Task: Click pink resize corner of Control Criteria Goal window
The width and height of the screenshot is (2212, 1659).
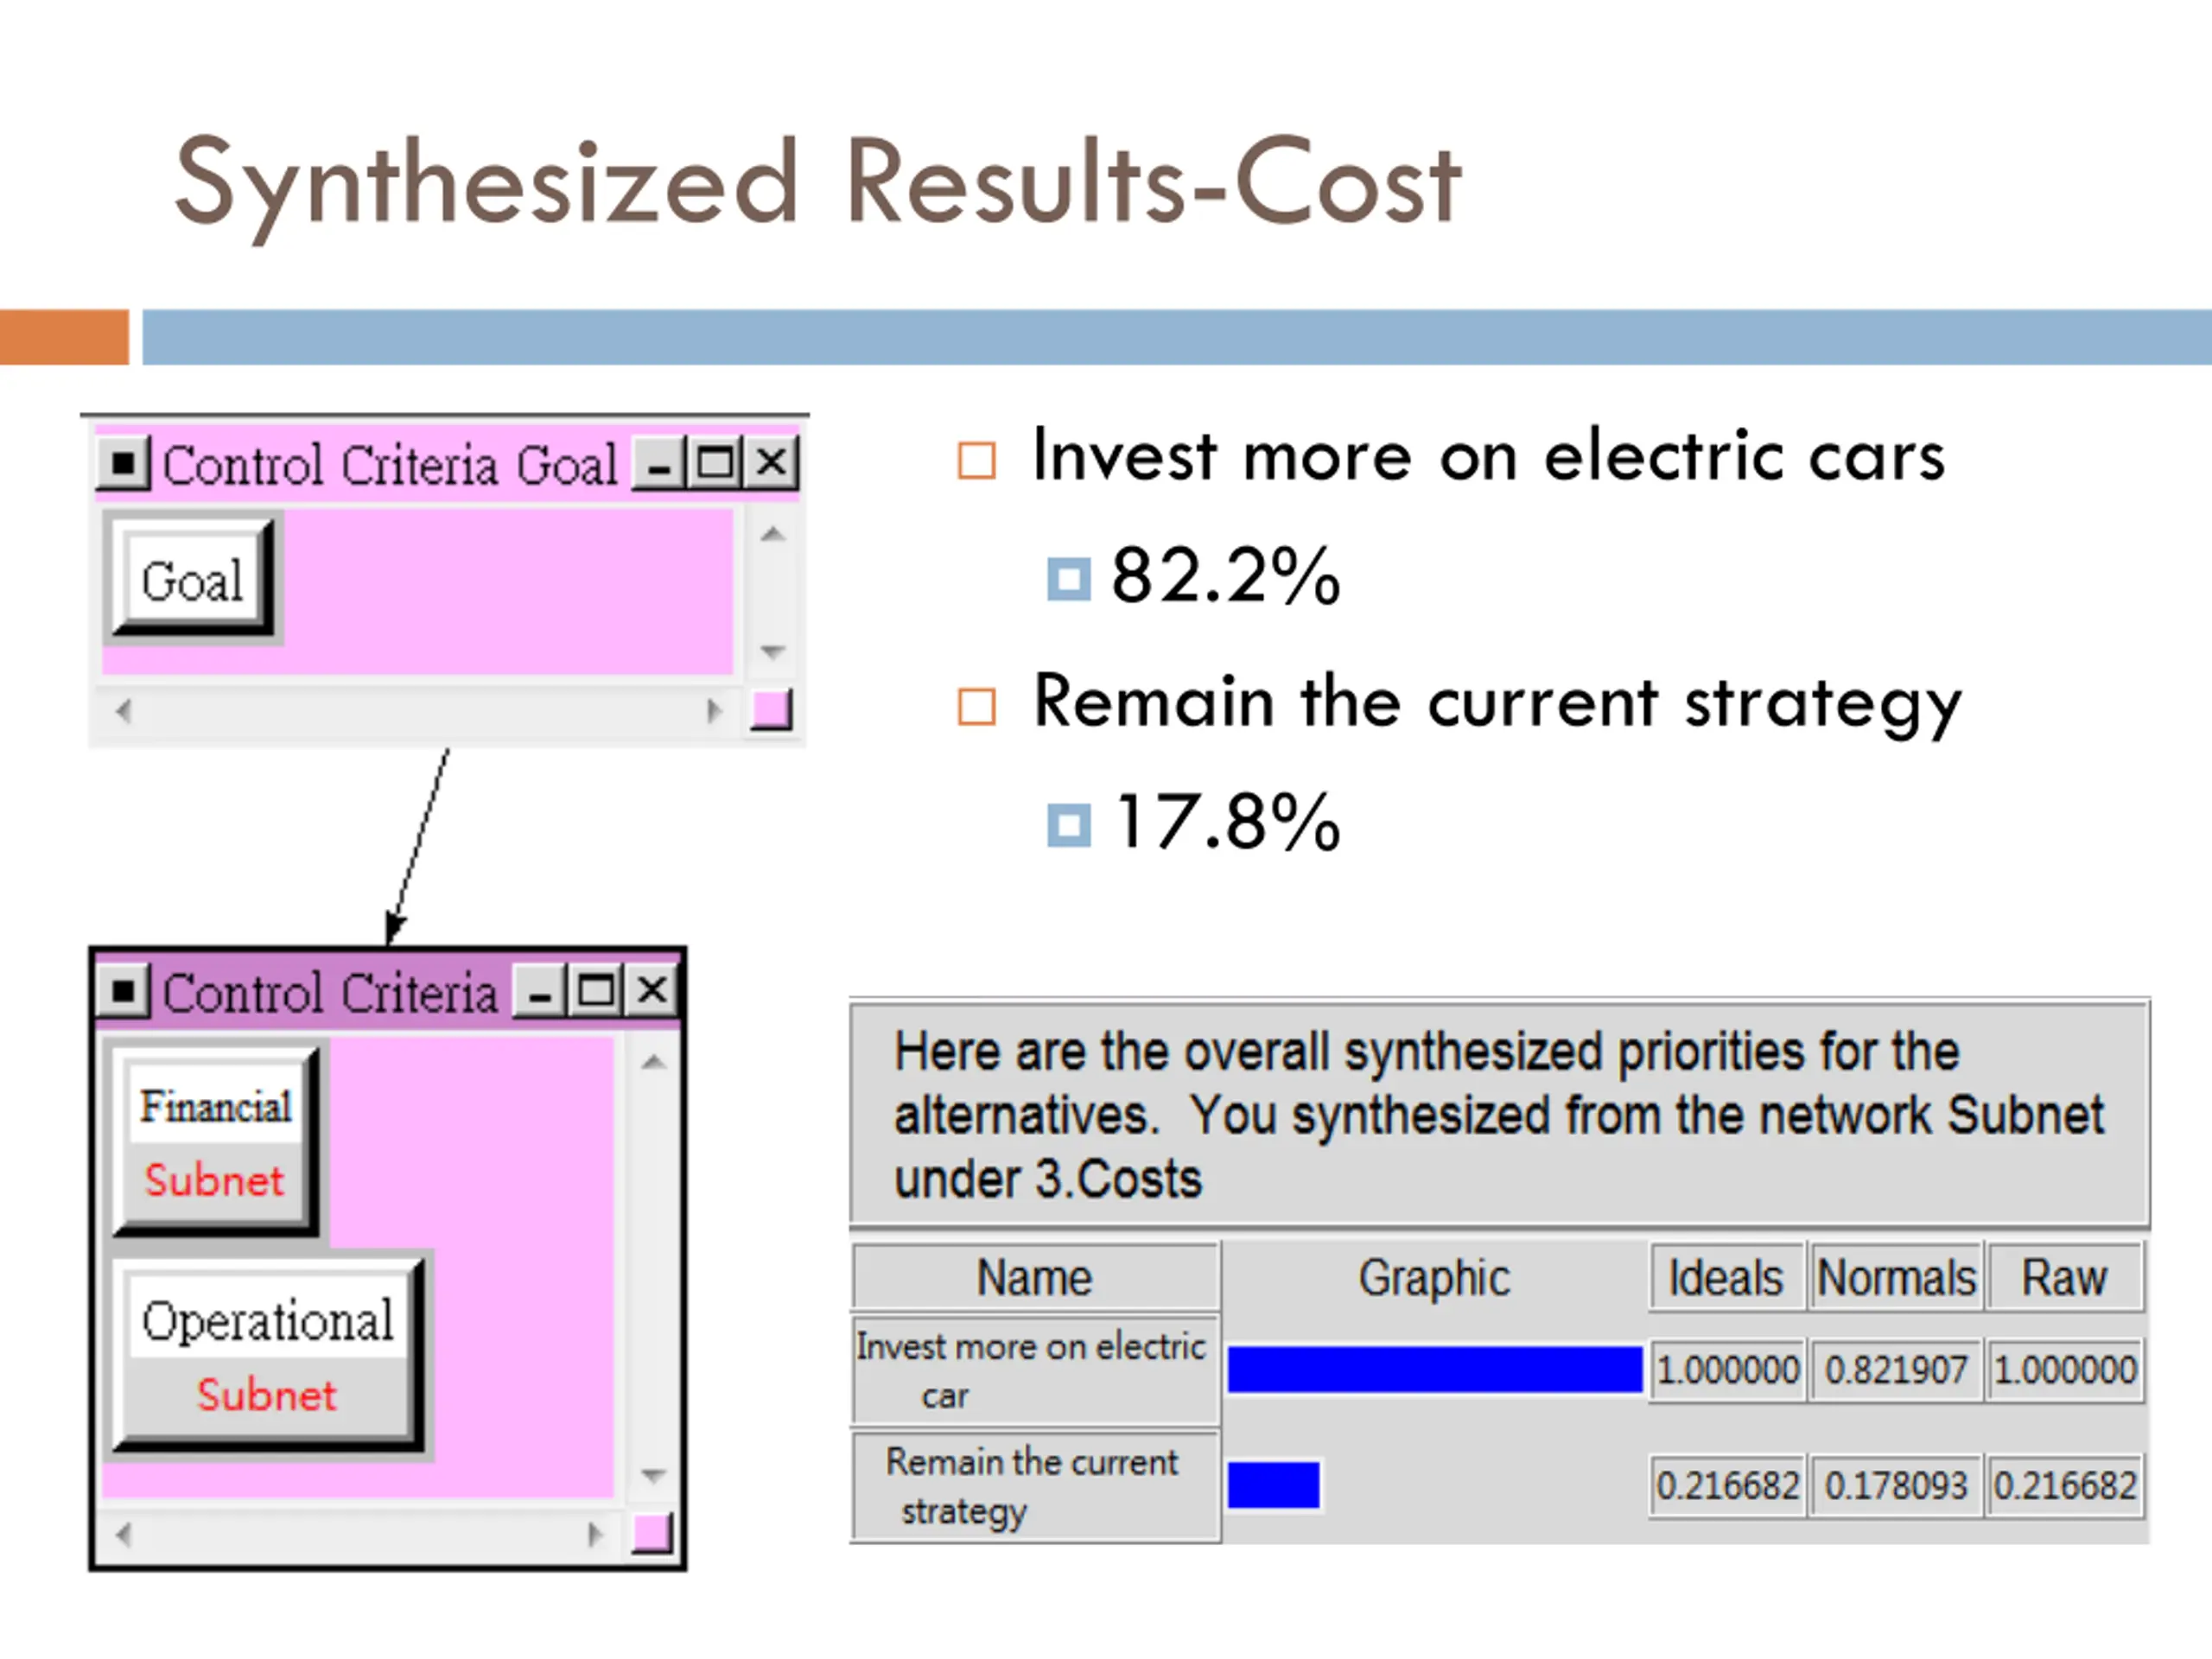Action: (771, 710)
